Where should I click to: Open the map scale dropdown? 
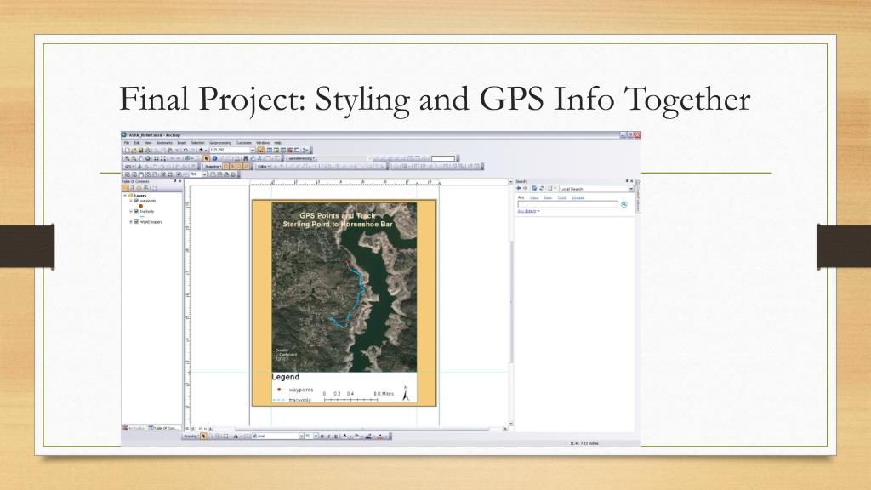coord(252,150)
